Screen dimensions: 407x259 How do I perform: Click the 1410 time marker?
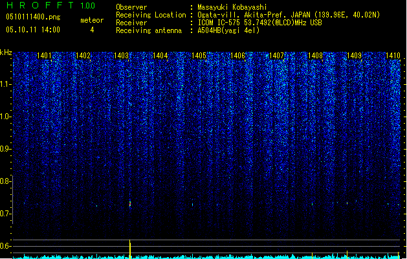393,56
